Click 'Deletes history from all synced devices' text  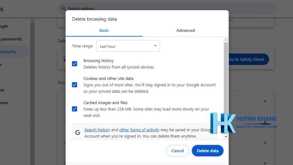click(119, 67)
